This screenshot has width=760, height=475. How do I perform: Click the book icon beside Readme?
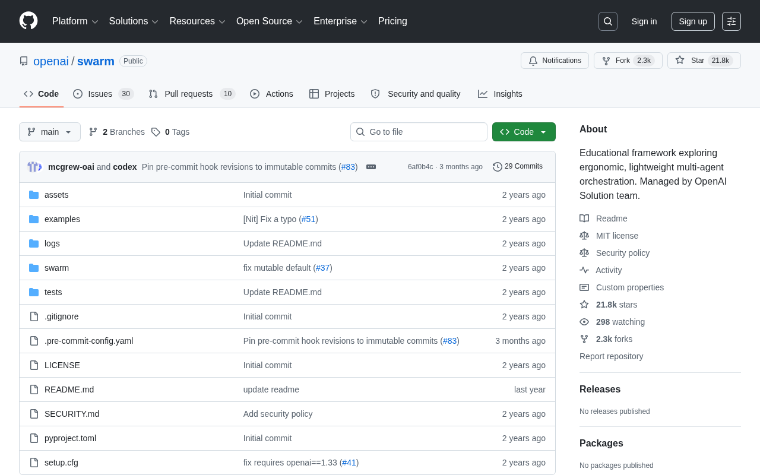[x=584, y=218]
